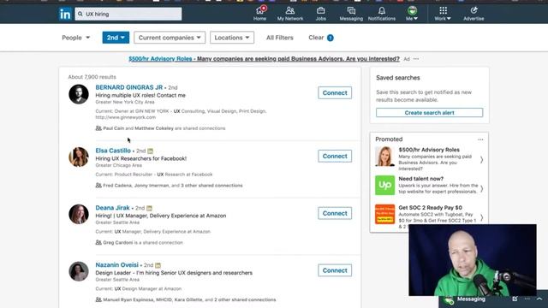Connect with Elsa Castillo
Image resolution: width=548 pixels, height=308 pixels.
coord(335,156)
